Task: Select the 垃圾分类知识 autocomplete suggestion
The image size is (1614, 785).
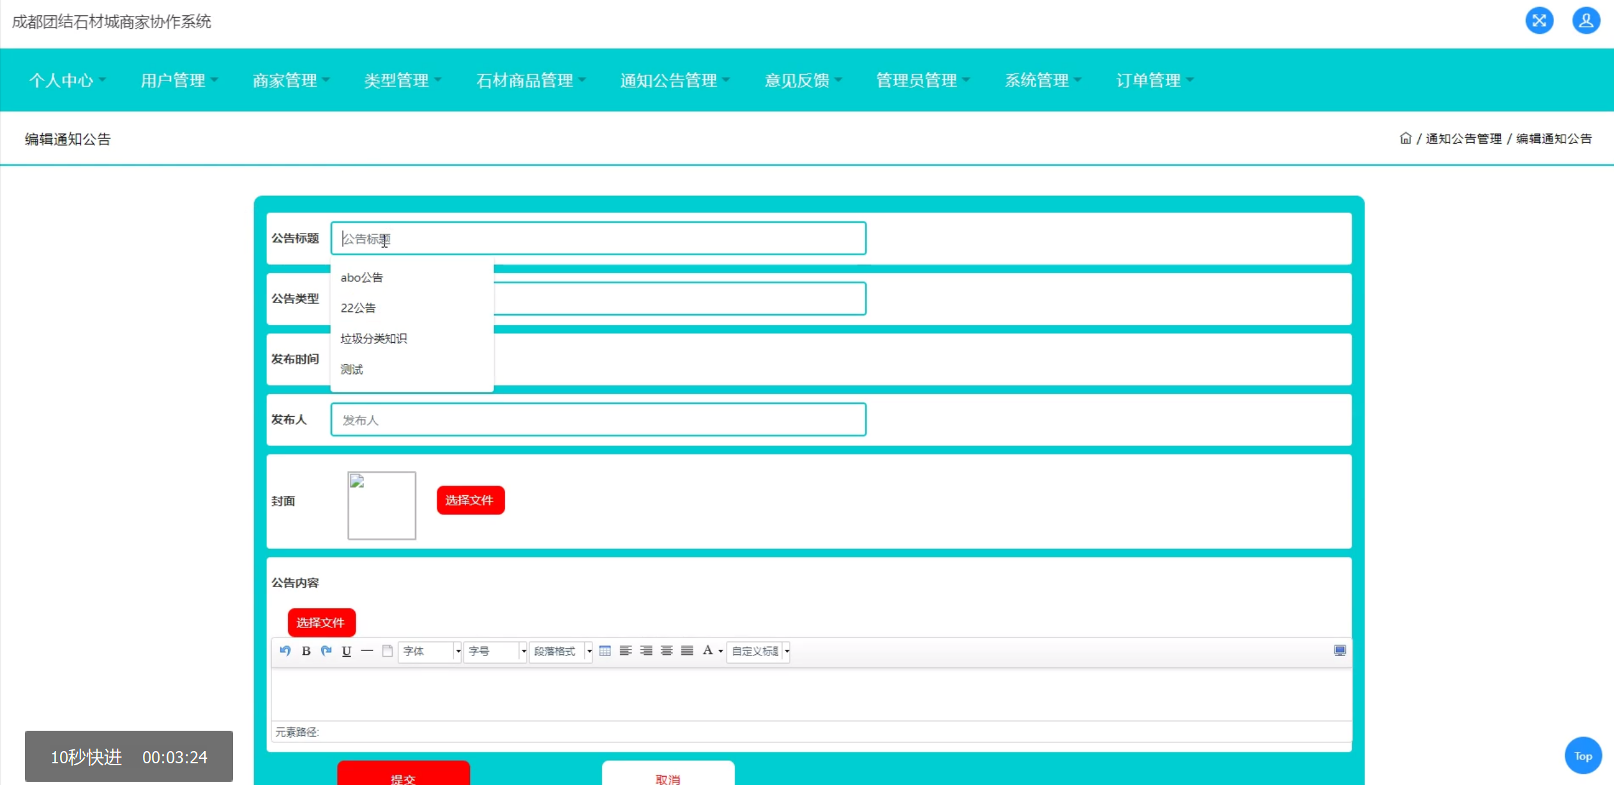Action: [x=373, y=338]
